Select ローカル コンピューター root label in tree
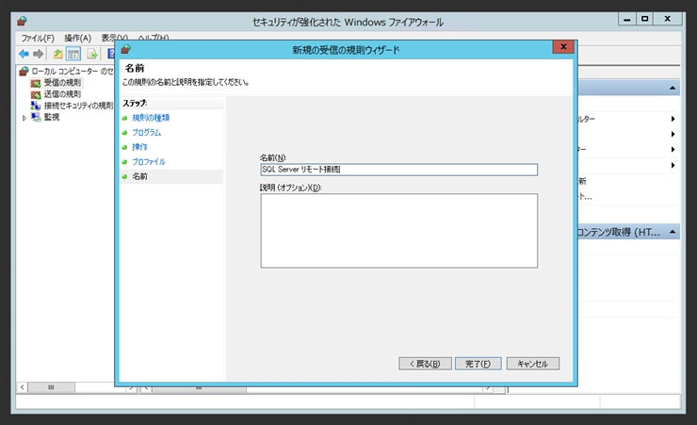 (x=73, y=71)
